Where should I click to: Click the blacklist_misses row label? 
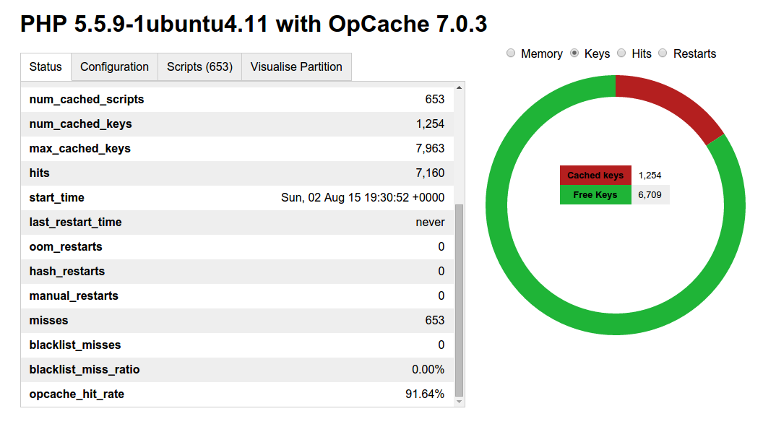tap(74, 345)
